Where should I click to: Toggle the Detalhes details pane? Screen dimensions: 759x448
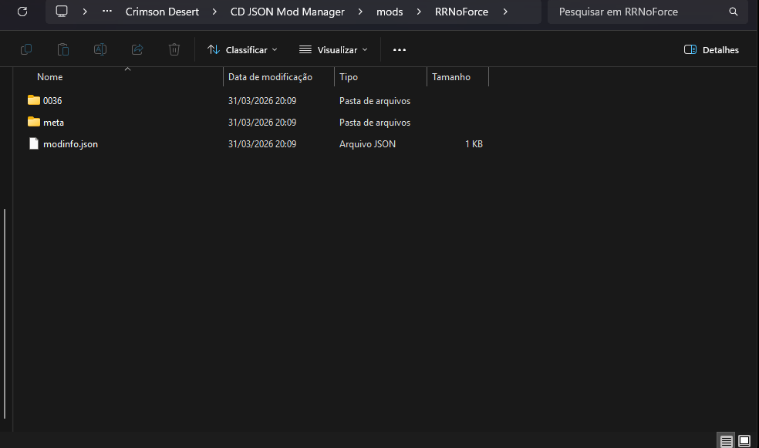click(711, 50)
